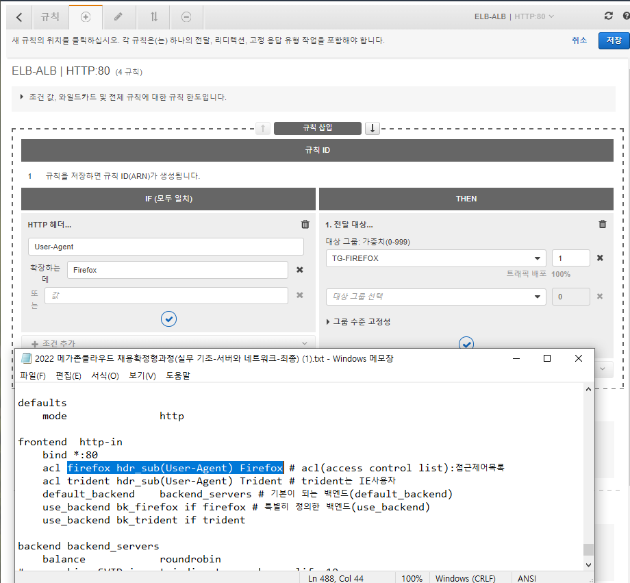630x583 pixels.
Task: Select the reorder rules arrows tab
Action: point(153,17)
